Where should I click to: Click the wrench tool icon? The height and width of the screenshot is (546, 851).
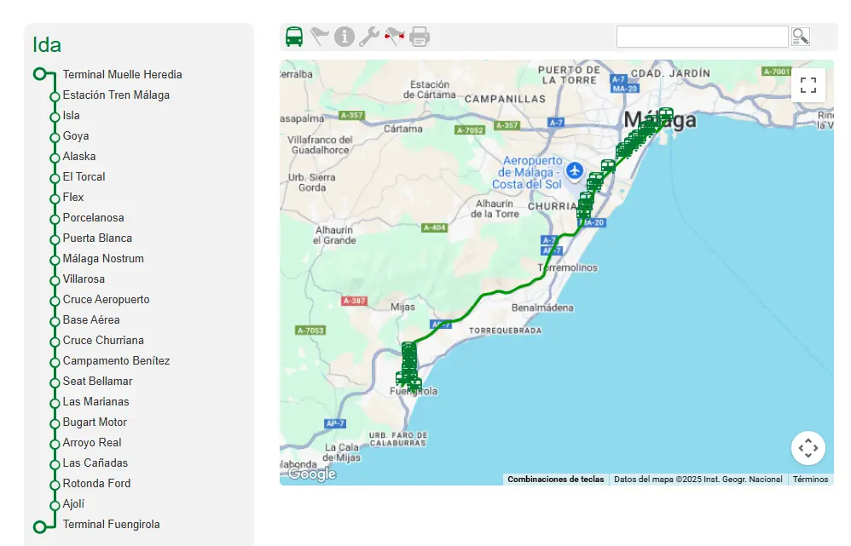(x=368, y=36)
